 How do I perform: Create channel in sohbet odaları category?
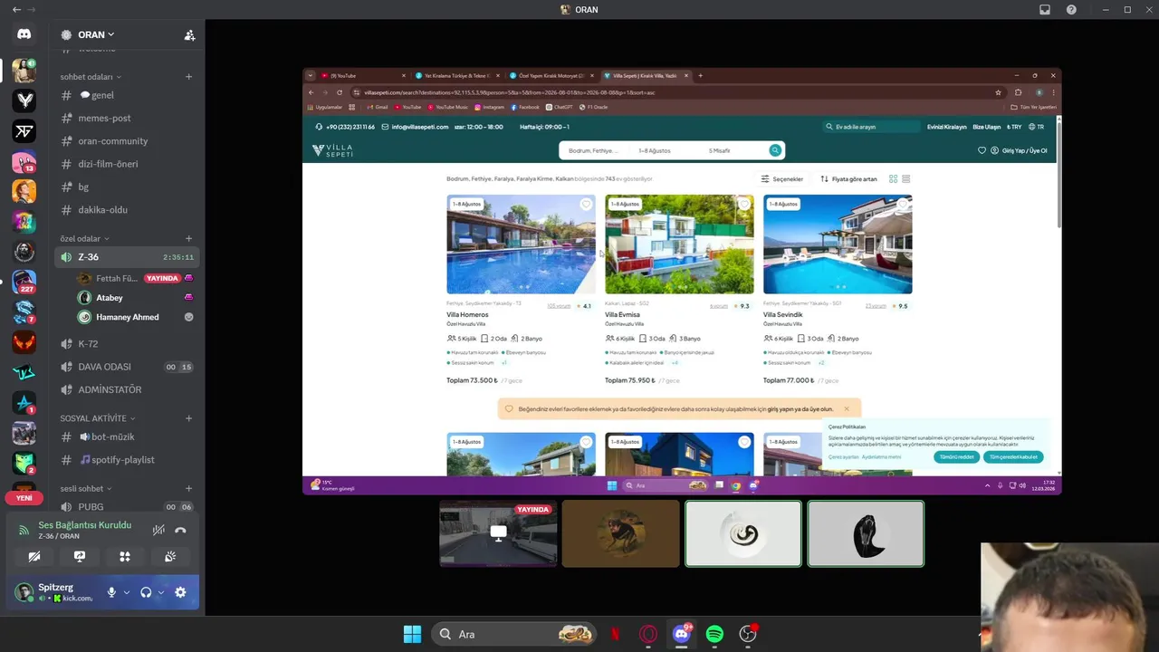point(188,77)
